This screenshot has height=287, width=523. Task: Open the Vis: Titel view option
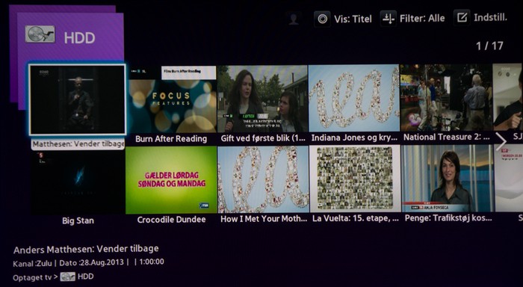(x=353, y=19)
